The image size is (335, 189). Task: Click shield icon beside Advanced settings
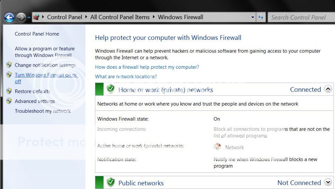(x=9, y=101)
